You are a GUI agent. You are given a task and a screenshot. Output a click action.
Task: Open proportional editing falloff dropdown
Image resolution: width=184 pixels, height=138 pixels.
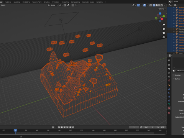(76, 5)
